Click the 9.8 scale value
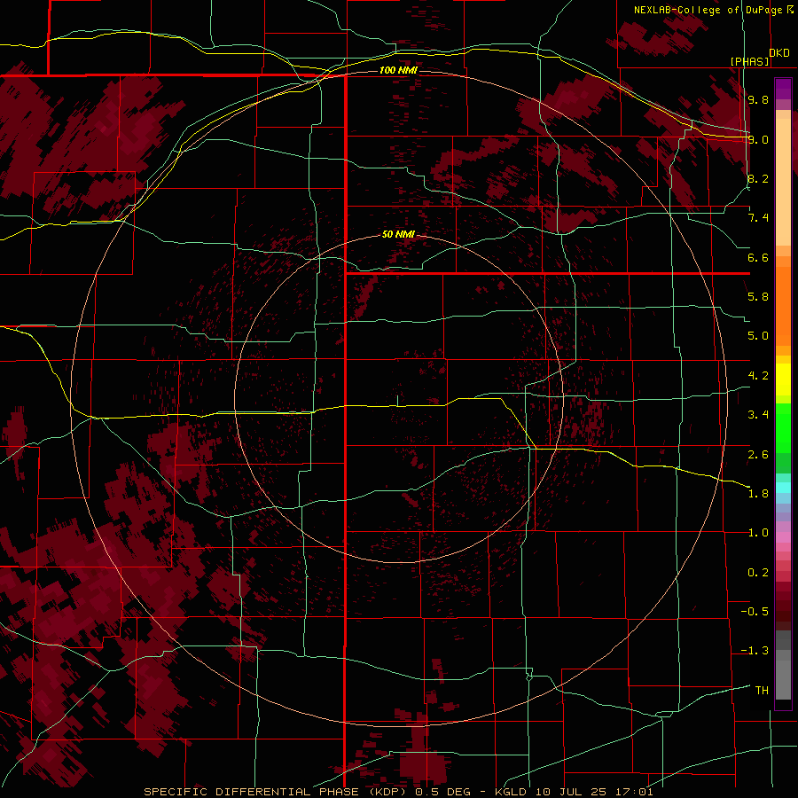This screenshot has width=798, height=798. coord(758,99)
